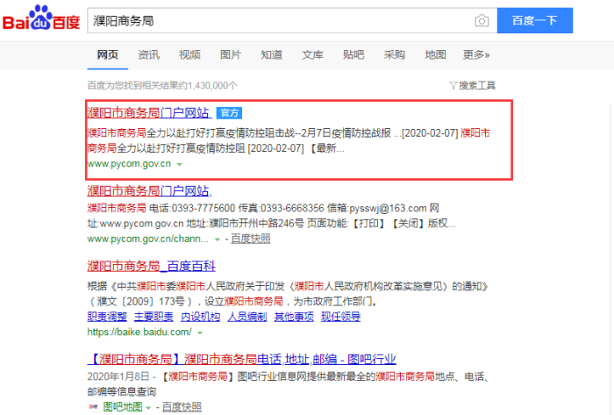
Task: Expand arrow next to 图吧地图 source
Action: coord(149,407)
